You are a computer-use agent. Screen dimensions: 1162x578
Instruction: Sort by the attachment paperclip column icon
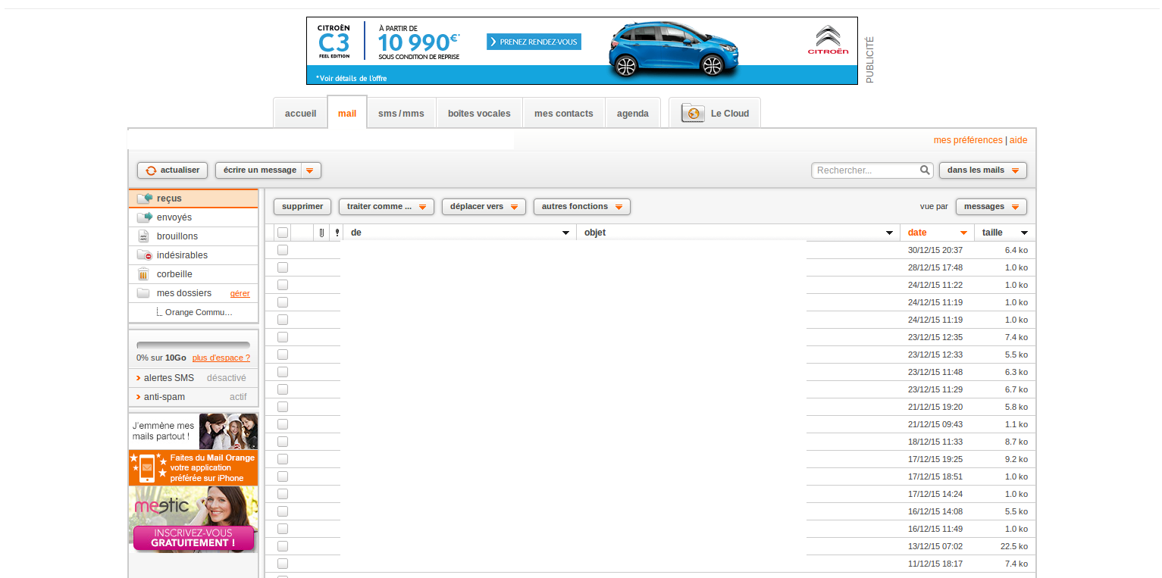321,233
